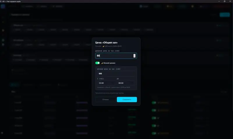Image resolution: width=233 pixels, height=139 pixels.
Task: Click the daytime price spinner arrows
Action: [134, 56]
